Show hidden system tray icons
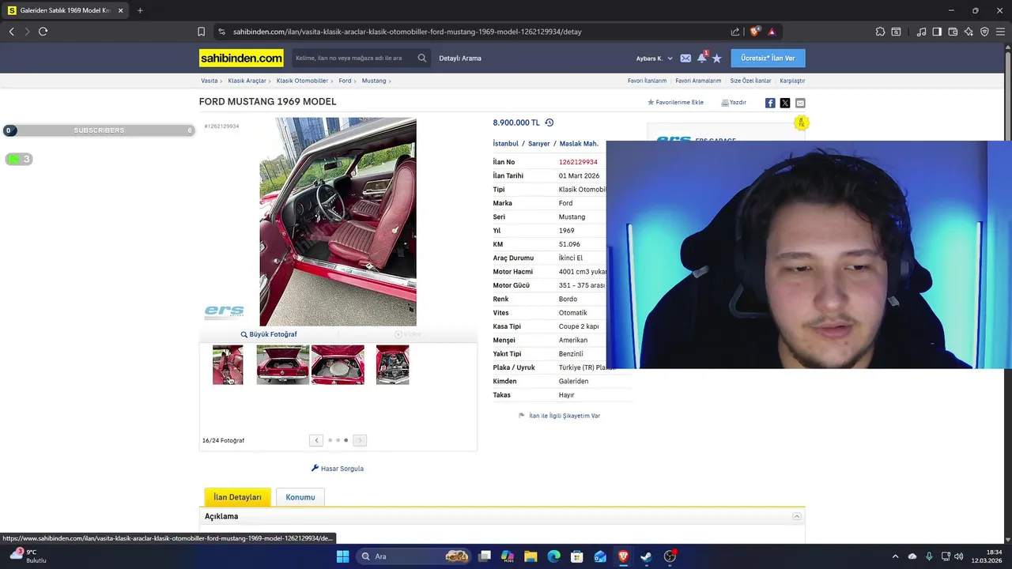Screen dimensions: 1012x569 point(895,556)
